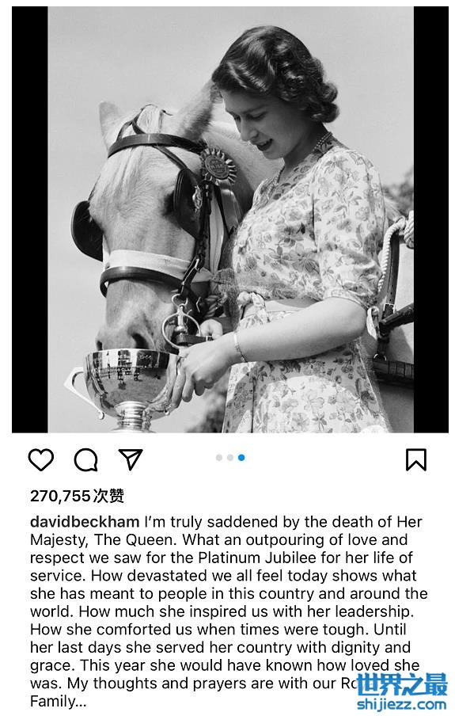The image size is (455, 716).
Task: Click the shijiezz.com watermark link
Action: click(402, 704)
